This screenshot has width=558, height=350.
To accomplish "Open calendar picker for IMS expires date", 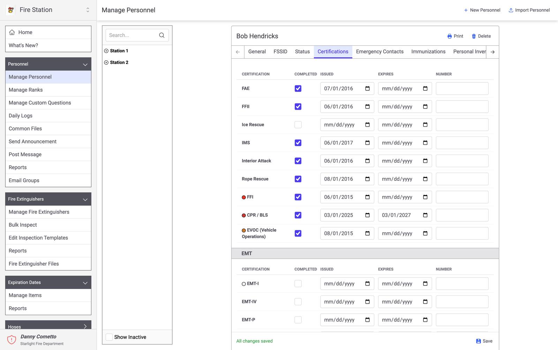I will coord(425,143).
